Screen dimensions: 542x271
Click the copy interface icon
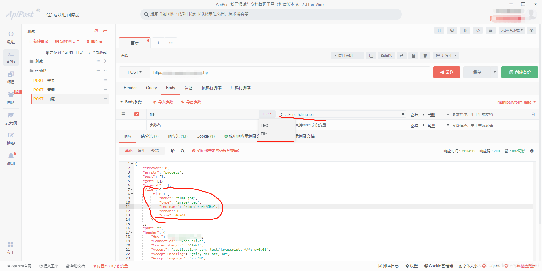[x=371, y=56]
